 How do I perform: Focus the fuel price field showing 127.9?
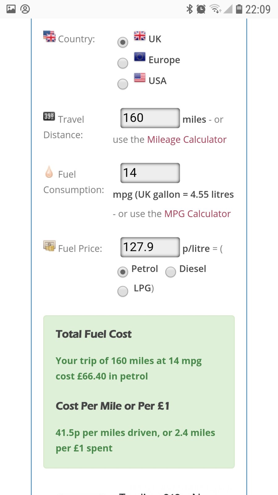150,247
